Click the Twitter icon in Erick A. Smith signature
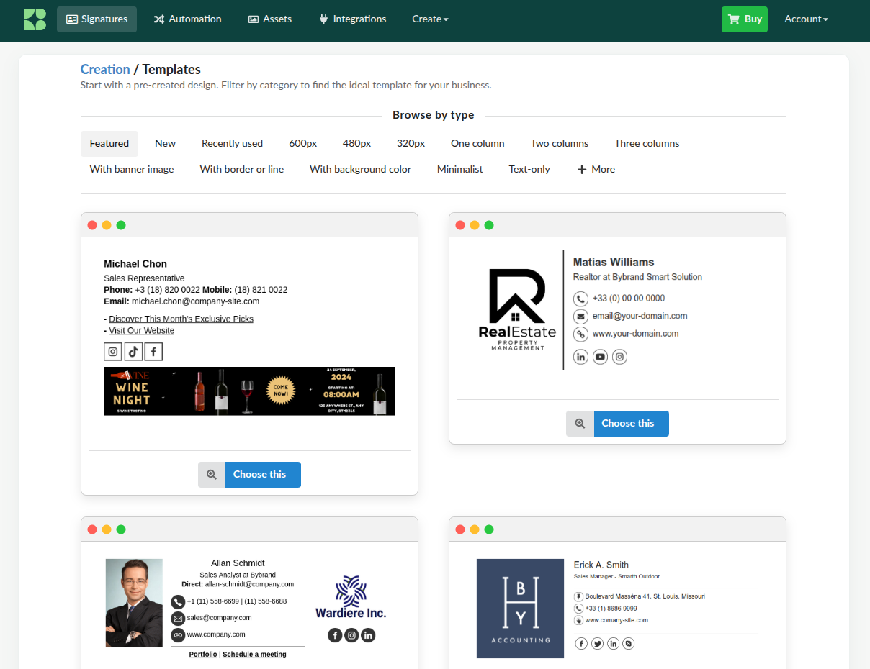The image size is (870, 669). tap(597, 644)
